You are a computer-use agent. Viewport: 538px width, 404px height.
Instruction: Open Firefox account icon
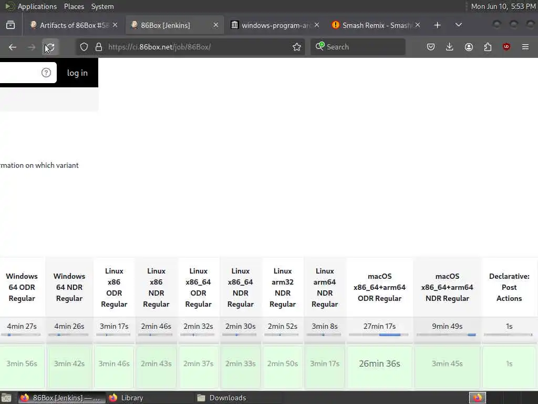[469, 47]
